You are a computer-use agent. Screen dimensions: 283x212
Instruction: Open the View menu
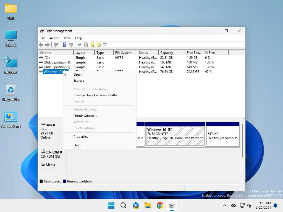(x=67, y=38)
